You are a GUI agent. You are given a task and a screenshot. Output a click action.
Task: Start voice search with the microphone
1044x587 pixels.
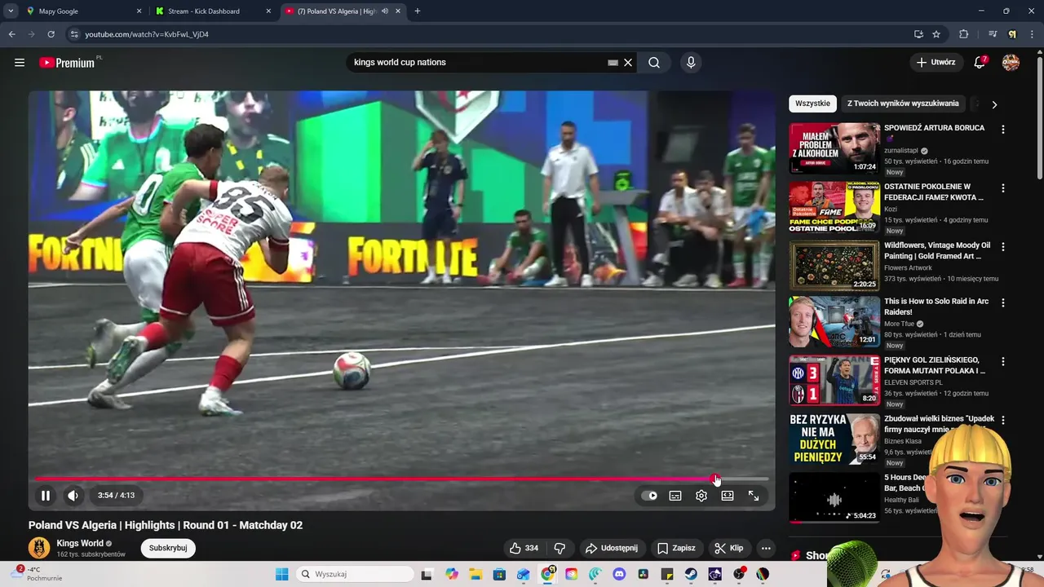tap(691, 63)
